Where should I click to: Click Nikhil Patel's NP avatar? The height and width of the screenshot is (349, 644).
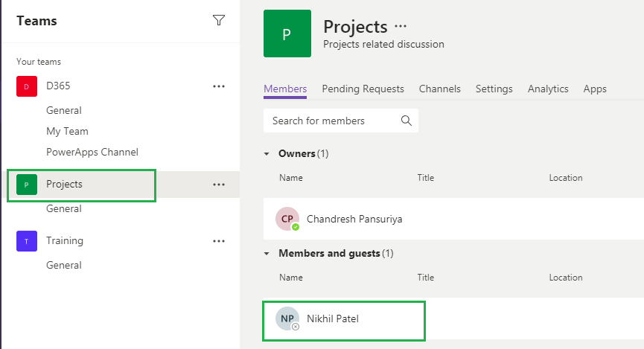point(287,318)
